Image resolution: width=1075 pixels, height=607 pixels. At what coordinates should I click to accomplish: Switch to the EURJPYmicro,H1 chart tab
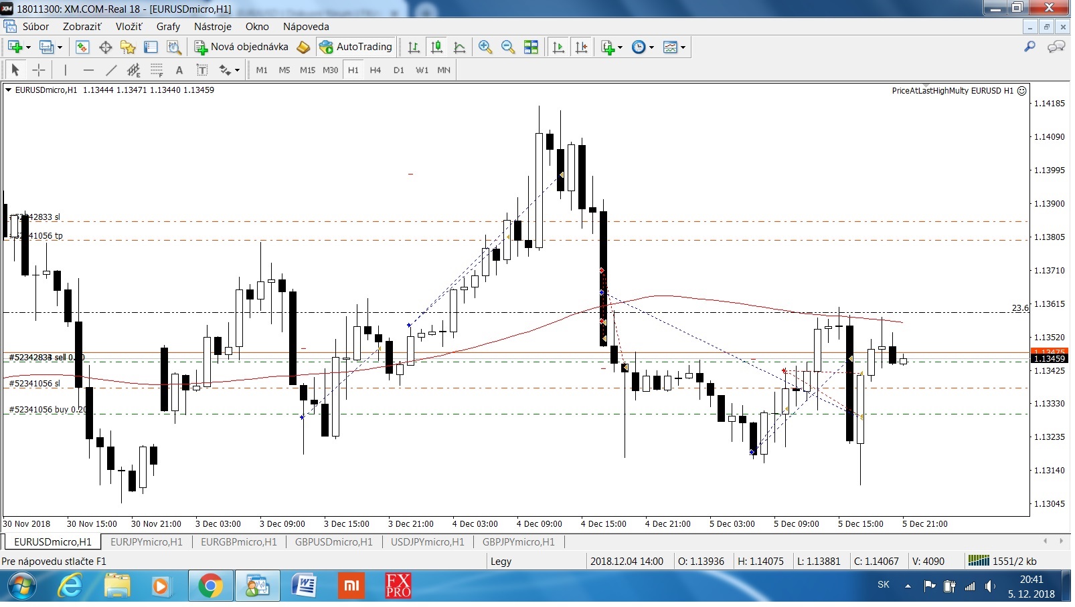click(x=146, y=541)
